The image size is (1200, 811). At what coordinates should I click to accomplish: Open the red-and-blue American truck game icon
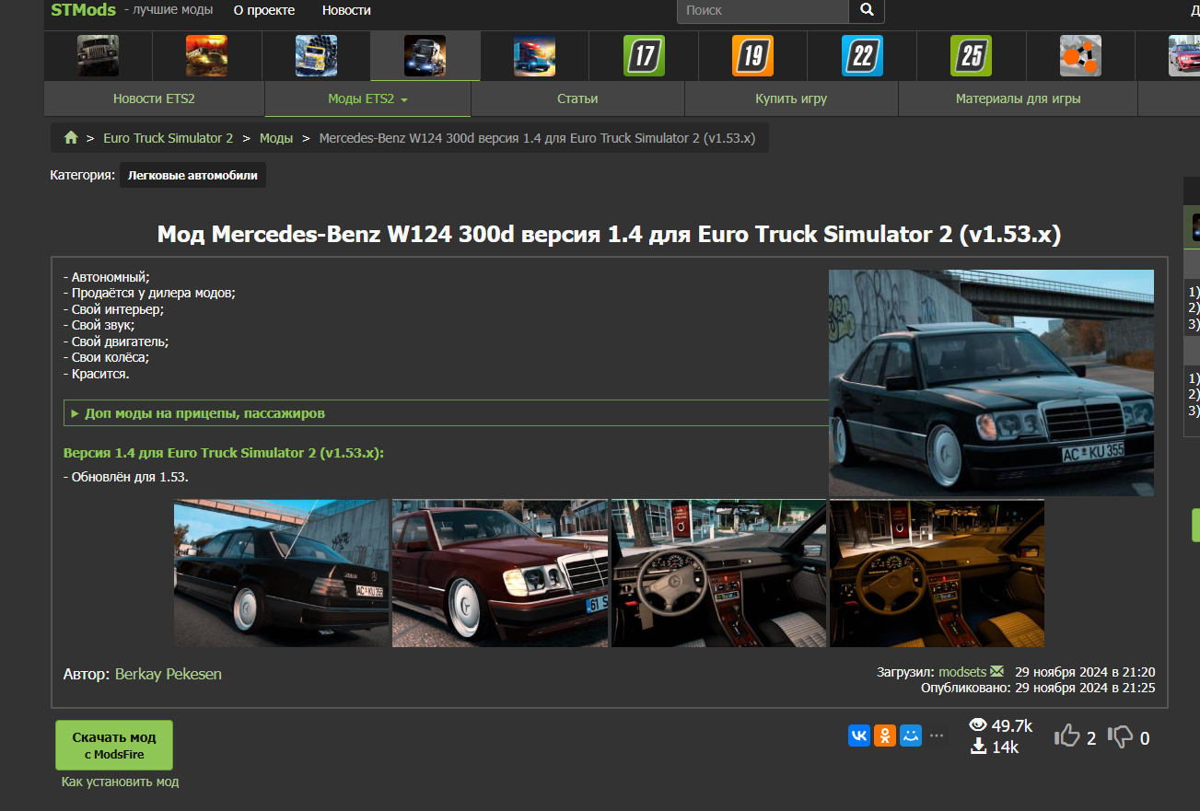coord(535,55)
